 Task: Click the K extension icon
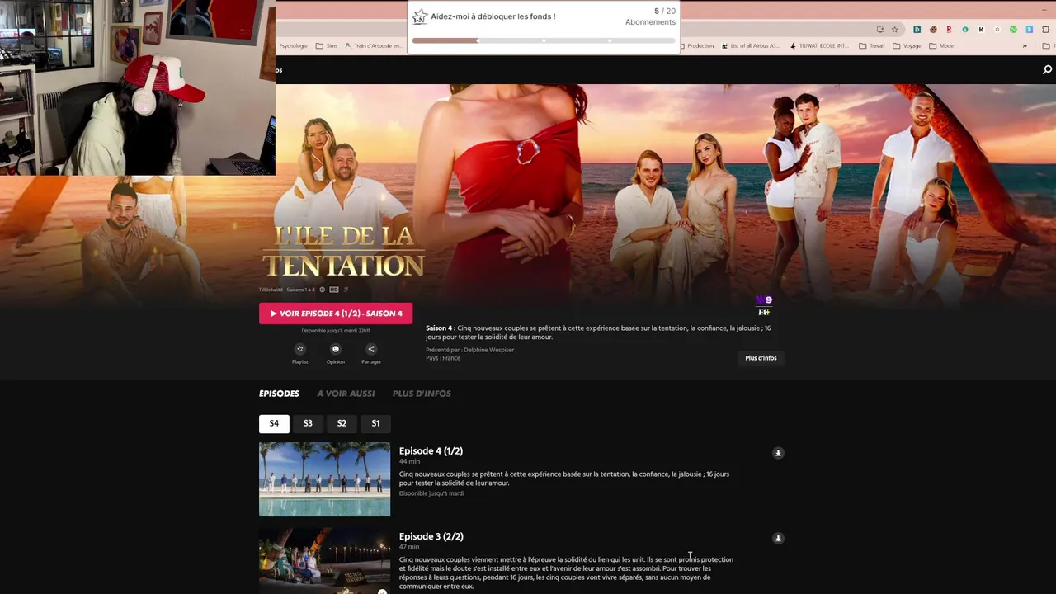click(981, 30)
